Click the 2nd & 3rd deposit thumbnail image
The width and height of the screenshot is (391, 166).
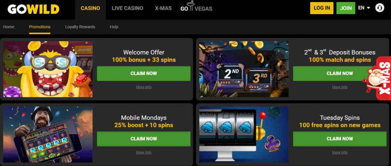tap(244, 69)
